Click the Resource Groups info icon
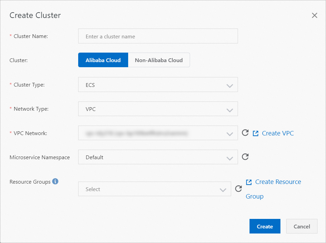This screenshot has width=326, height=243. click(x=55, y=181)
